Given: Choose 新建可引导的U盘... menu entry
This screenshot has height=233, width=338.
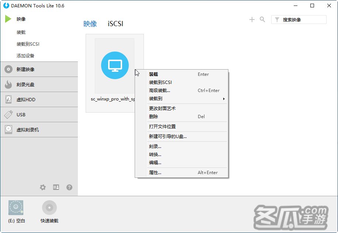Looking at the screenshot, I should (187, 136).
